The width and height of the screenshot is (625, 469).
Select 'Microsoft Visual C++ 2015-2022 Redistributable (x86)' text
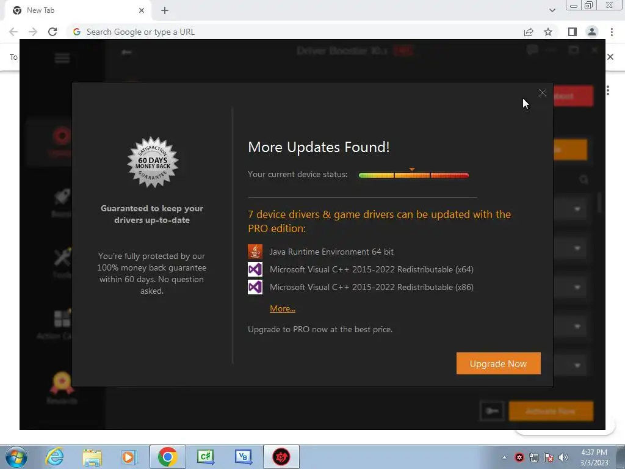point(372,287)
